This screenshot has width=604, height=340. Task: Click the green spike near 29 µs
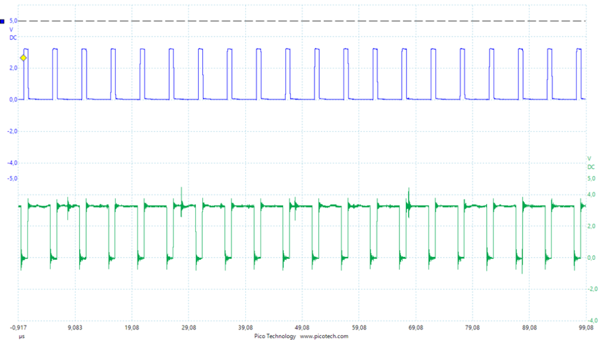(x=181, y=193)
